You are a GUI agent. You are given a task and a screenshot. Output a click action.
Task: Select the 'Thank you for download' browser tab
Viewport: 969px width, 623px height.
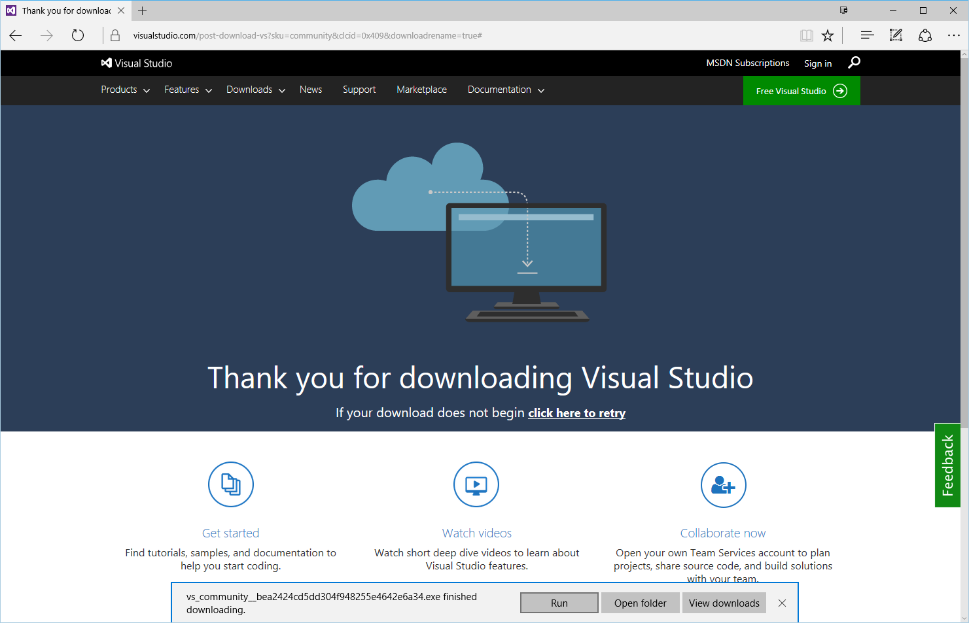(65, 10)
